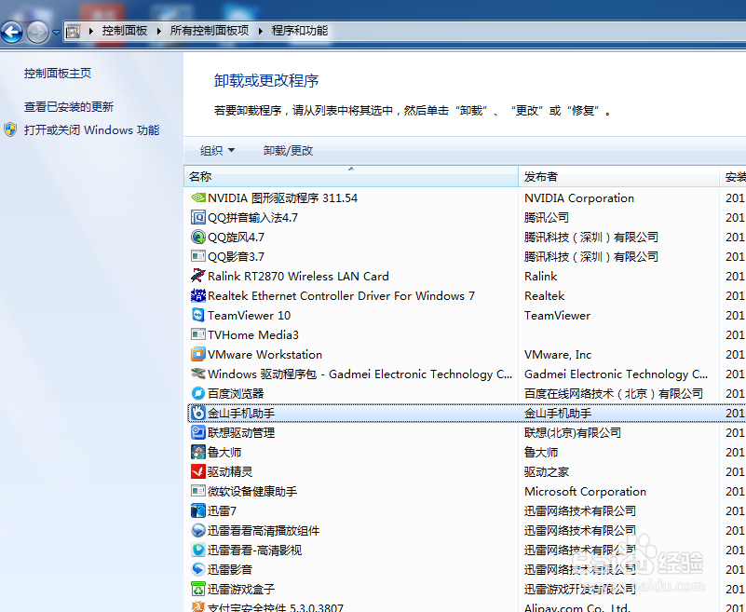Click publisher VMware, Inc cell

(558, 354)
